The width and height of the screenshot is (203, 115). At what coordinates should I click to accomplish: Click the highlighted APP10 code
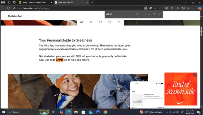tap(60, 60)
